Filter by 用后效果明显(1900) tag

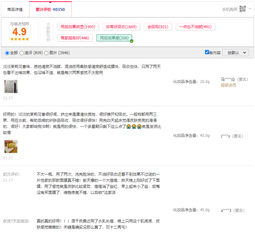[x=78, y=27]
